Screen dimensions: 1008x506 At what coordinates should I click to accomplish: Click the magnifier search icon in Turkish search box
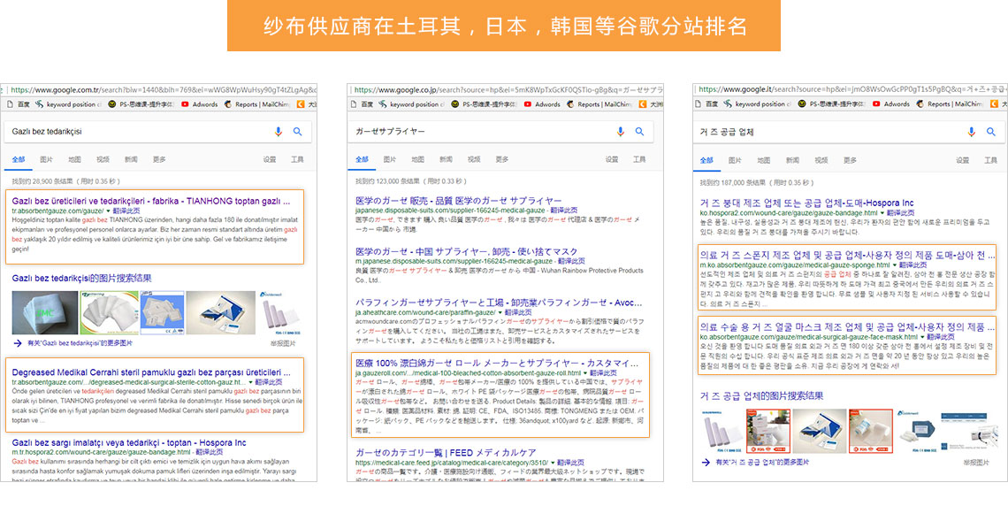coord(298,132)
